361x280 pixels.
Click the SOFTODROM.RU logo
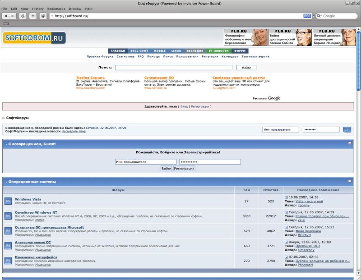[x=34, y=38]
